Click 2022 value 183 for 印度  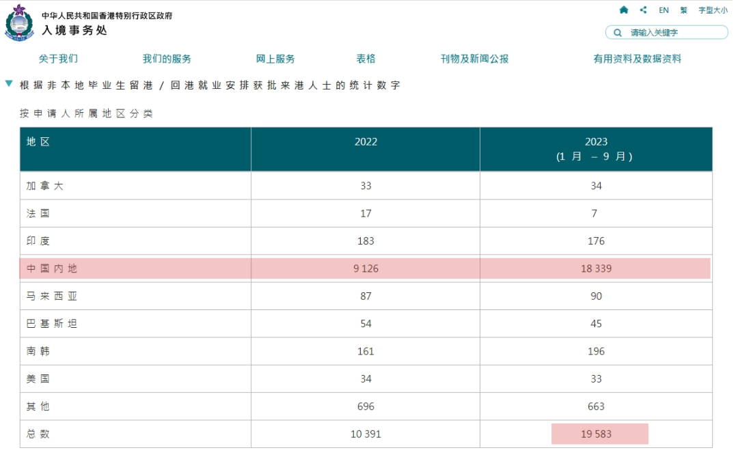[x=366, y=241]
